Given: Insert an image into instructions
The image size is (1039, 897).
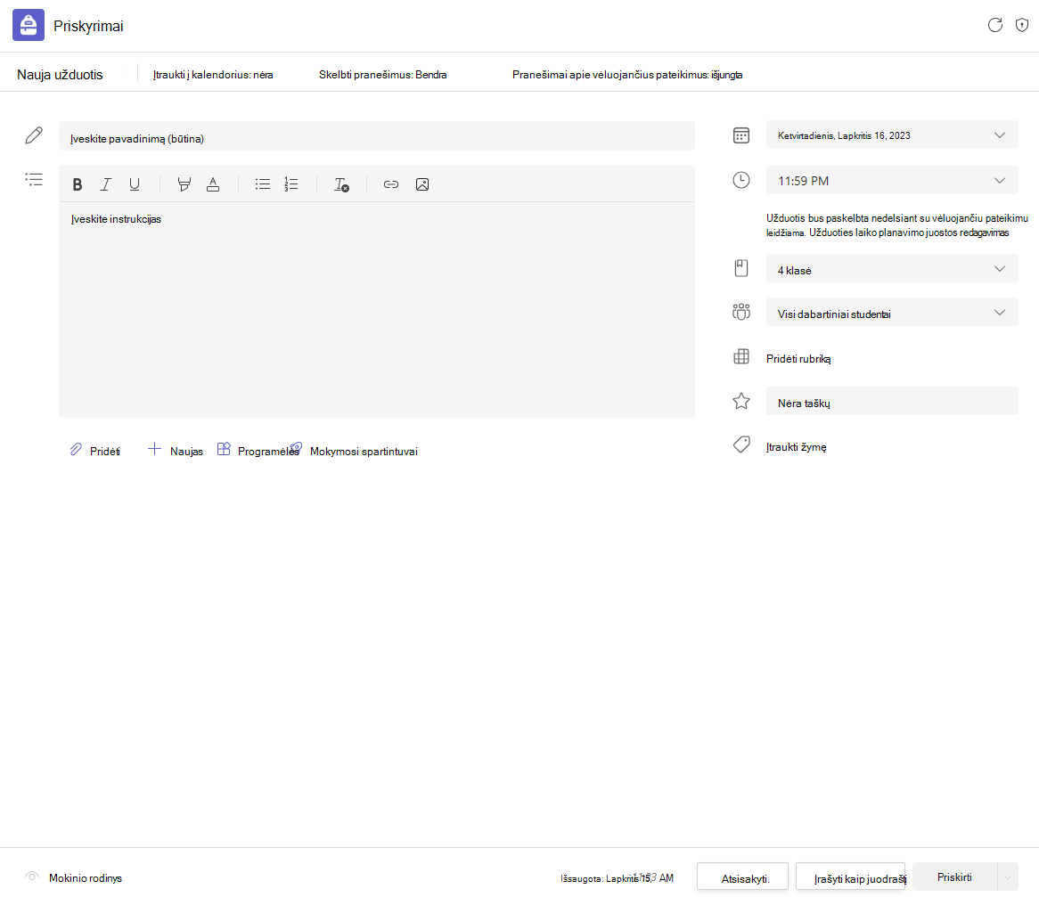Looking at the screenshot, I should coord(422,184).
